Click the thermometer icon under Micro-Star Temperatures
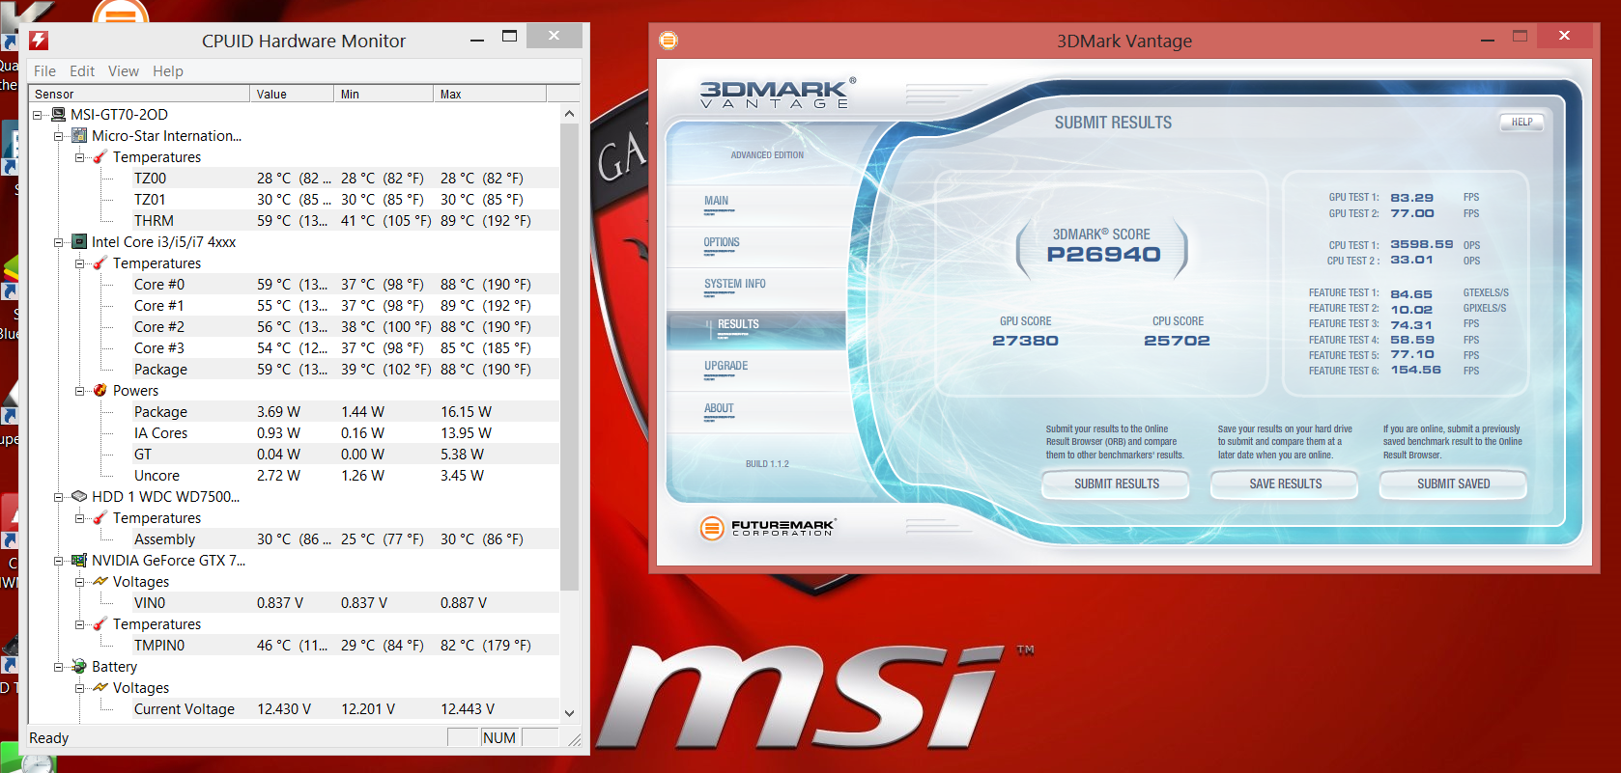Viewport: 1621px width, 773px height. (100, 157)
